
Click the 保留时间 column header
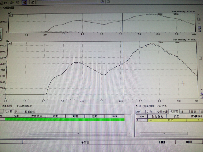[195, 116]
